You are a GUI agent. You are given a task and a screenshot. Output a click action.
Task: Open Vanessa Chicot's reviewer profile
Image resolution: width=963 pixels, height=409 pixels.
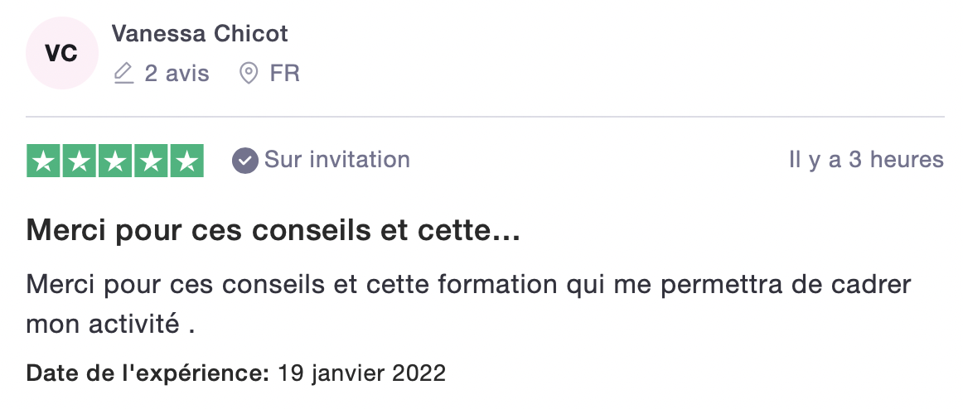(x=200, y=34)
